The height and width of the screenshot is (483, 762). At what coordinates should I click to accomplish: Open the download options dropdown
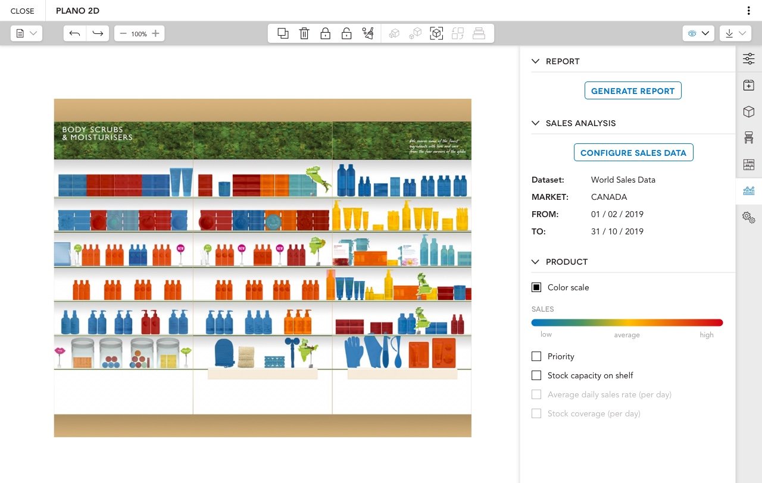(x=735, y=33)
